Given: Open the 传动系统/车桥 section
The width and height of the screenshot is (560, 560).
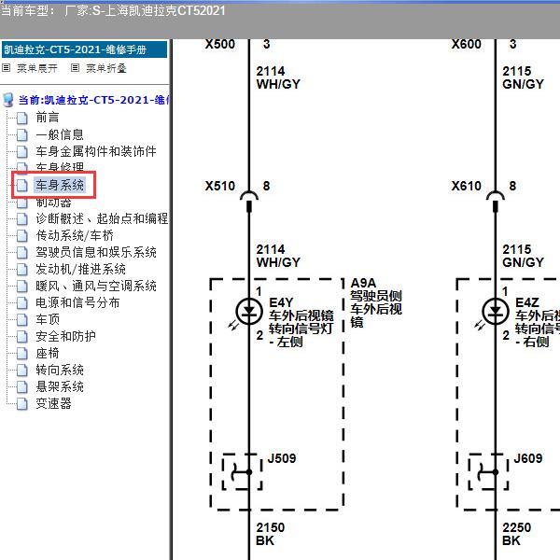Looking at the screenshot, I should pyautogui.click(x=75, y=235).
